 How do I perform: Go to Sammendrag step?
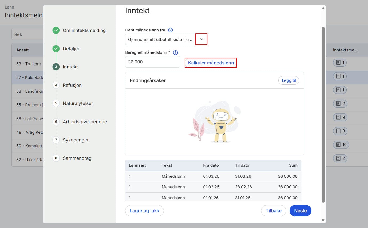coord(77,158)
